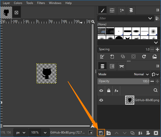Adjust the brush Spacing slider
161x137 pixels.
point(123,49)
